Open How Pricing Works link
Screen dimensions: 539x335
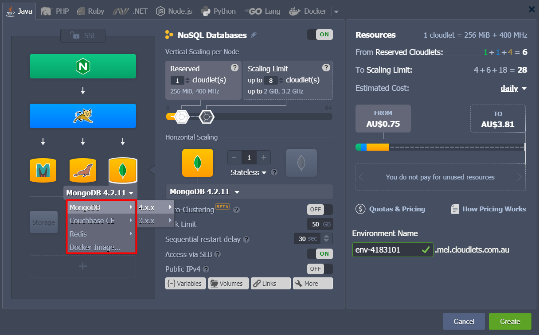(x=494, y=209)
